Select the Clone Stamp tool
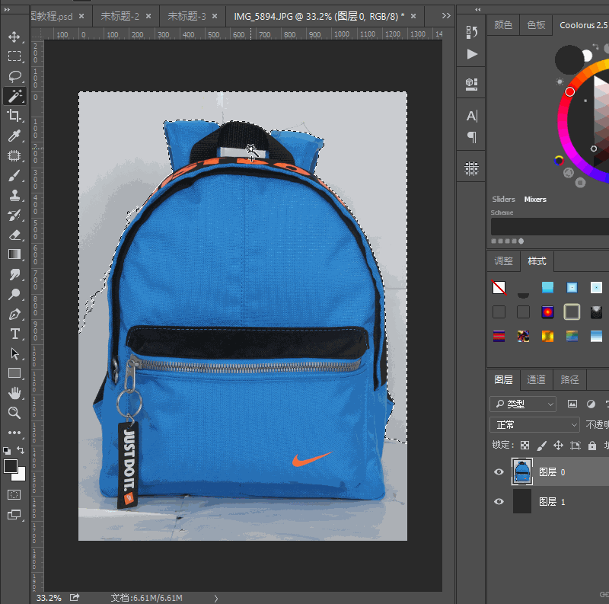The height and width of the screenshot is (604, 609). pos(14,195)
